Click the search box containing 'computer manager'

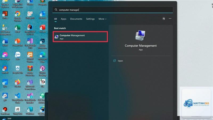[x=113, y=10]
